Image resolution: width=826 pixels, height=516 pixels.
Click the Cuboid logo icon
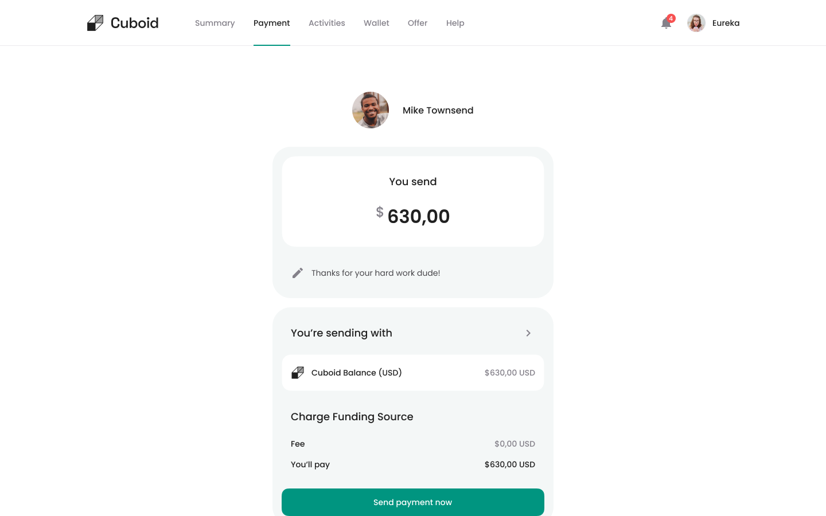(95, 22)
